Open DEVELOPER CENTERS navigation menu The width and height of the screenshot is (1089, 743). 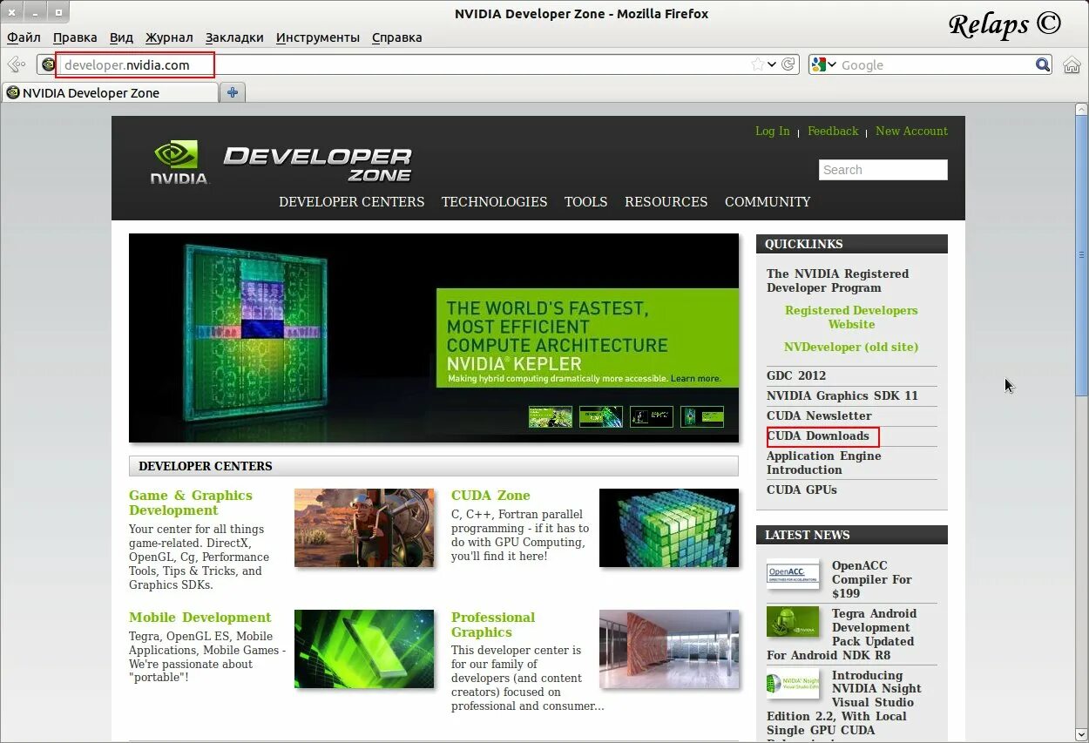pyautogui.click(x=352, y=201)
